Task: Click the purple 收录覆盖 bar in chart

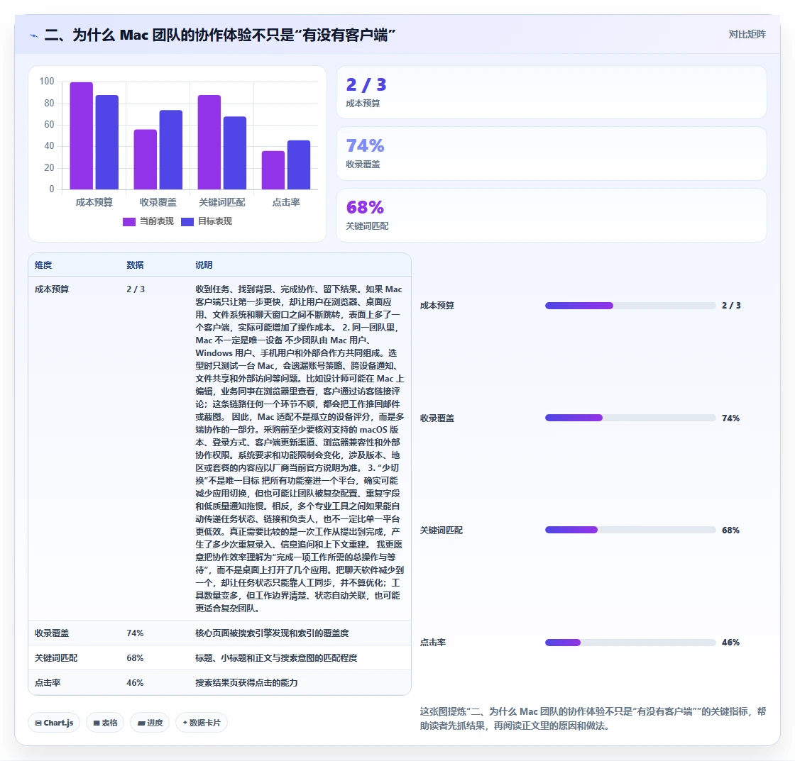Action: point(145,160)
